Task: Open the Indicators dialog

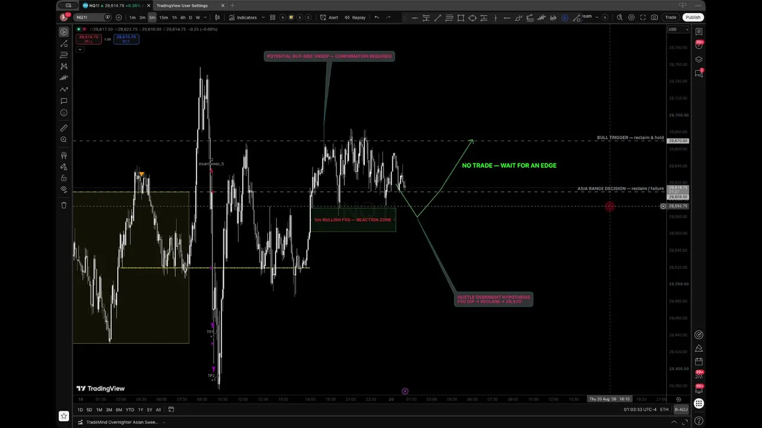Action: coord(243,17)
